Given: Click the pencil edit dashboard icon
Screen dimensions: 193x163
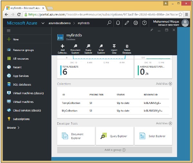Looking at the screenshot, I should 127,23.
